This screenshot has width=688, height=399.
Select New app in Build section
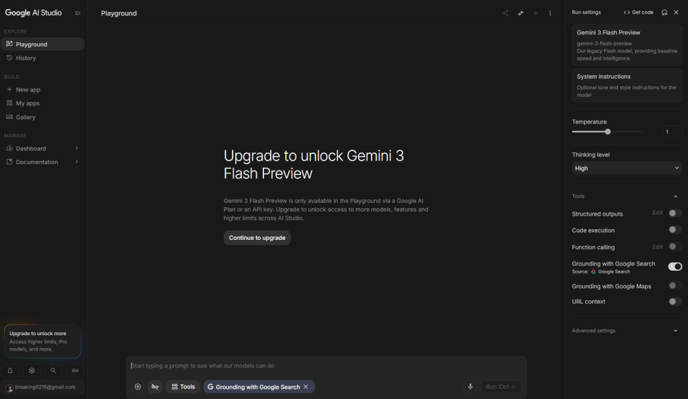pyautogui.click(x=42, y=89)
